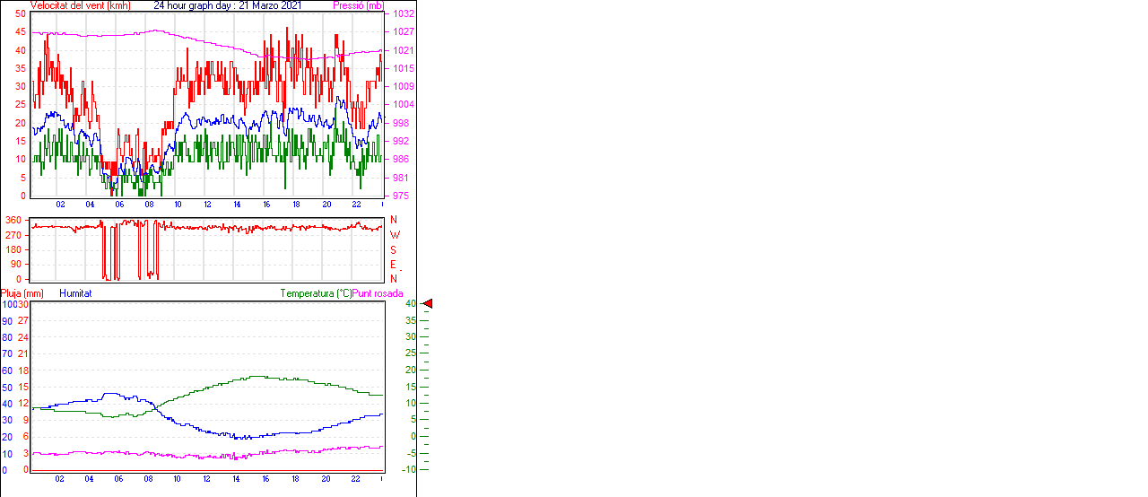The height and width of the screenshot is (497, 1148).
Task: Click the 270 value on wind direction axis
Action: pyautogui.click(x=13, y=234)
